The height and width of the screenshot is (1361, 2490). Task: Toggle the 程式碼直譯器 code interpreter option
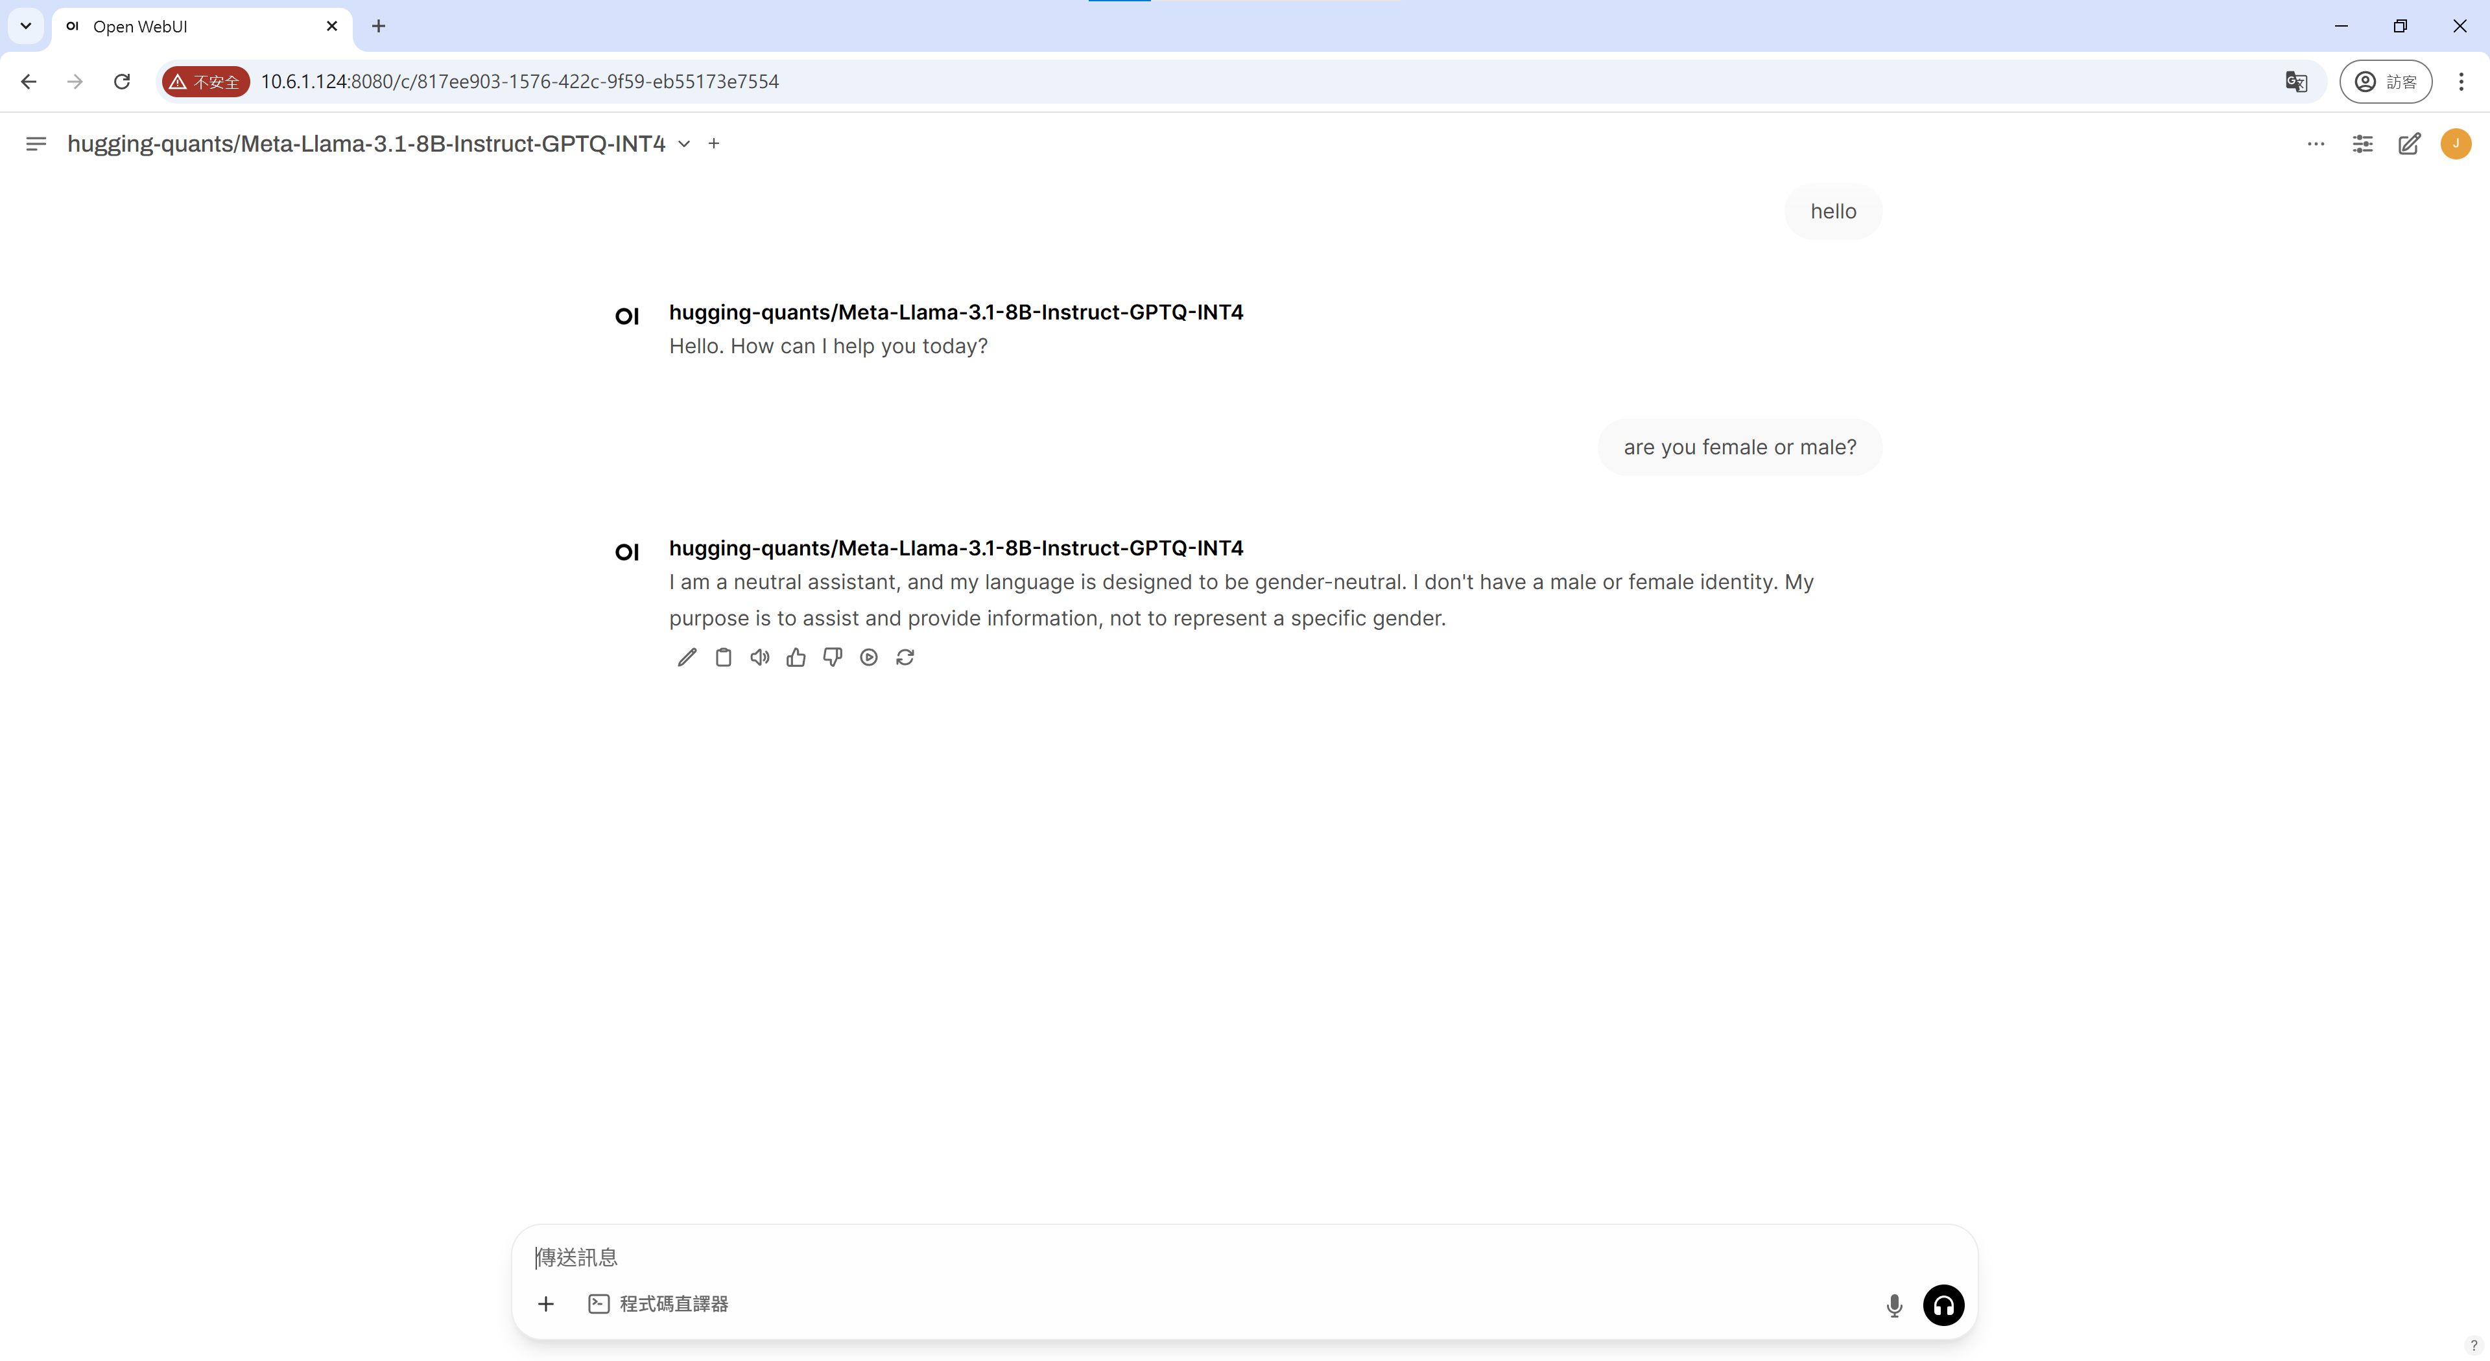click(x=658, y=1304)
